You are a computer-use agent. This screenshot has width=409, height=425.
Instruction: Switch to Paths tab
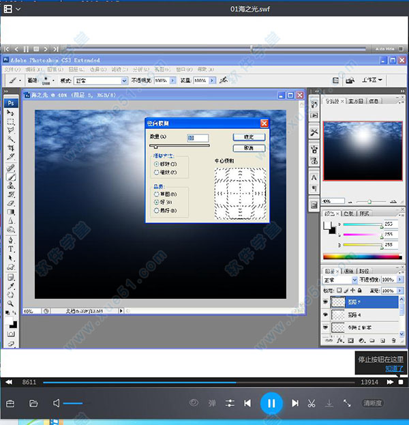tap(364, 271)
